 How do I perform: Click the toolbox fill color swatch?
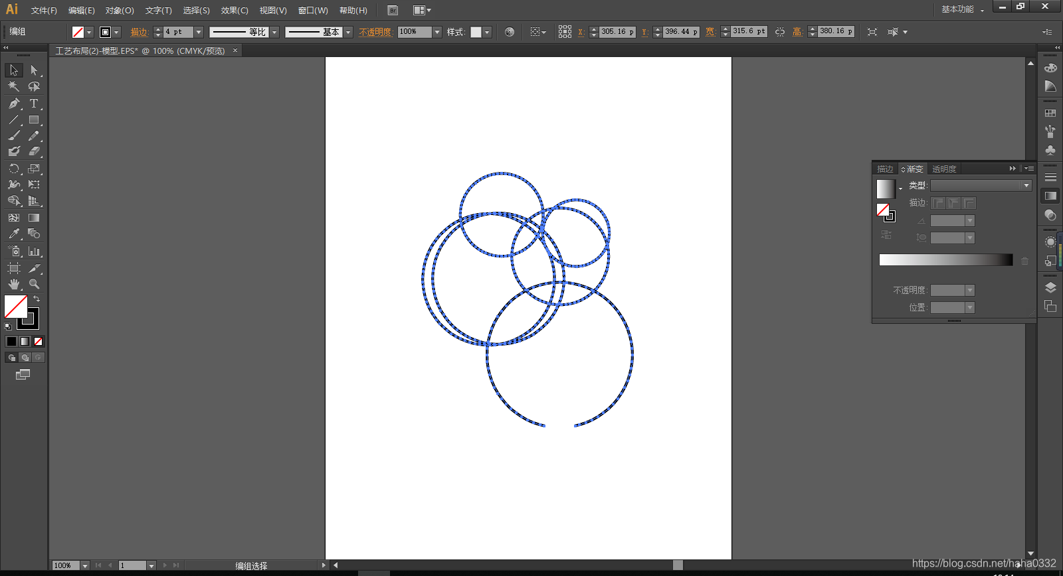(x=16, y=307)
